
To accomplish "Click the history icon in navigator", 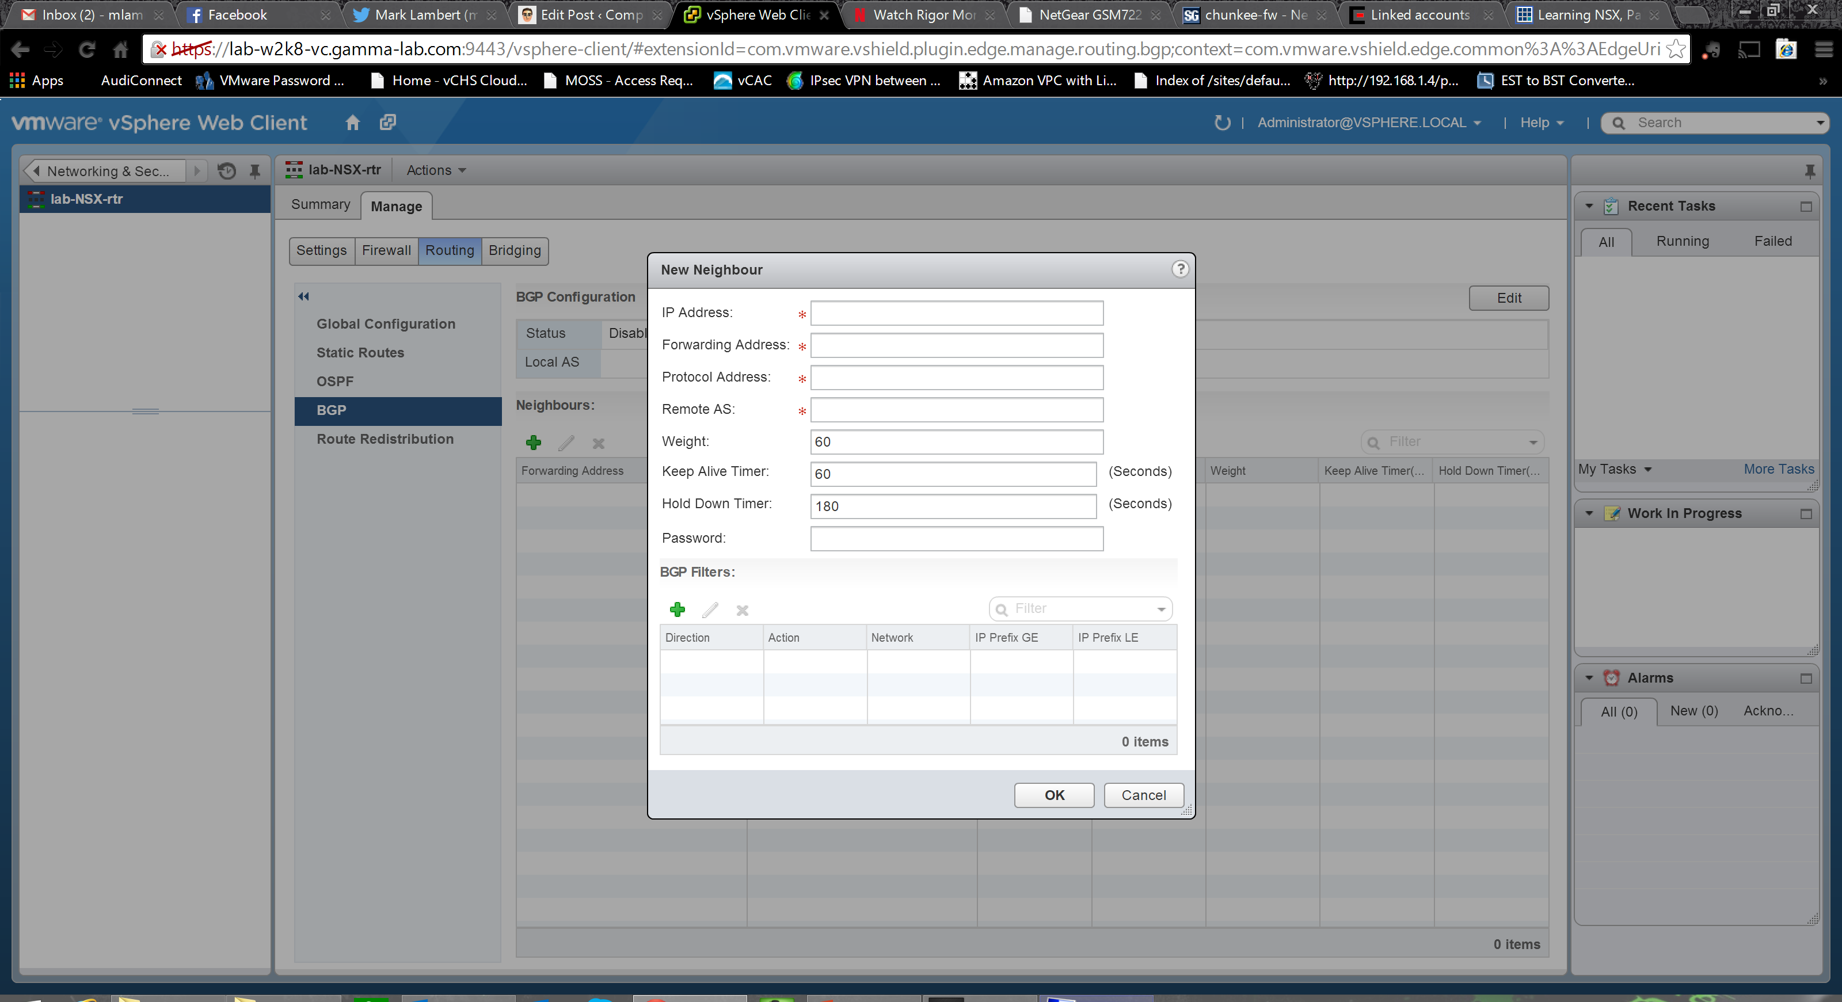I will [227, 171].
